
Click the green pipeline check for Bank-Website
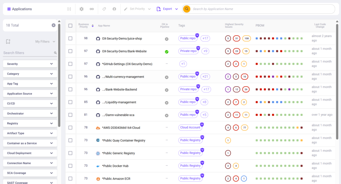(167, 52)
